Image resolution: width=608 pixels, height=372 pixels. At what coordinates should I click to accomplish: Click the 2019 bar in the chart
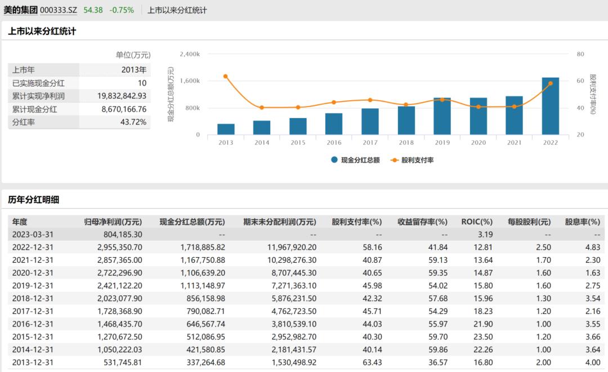coord(442,116)
